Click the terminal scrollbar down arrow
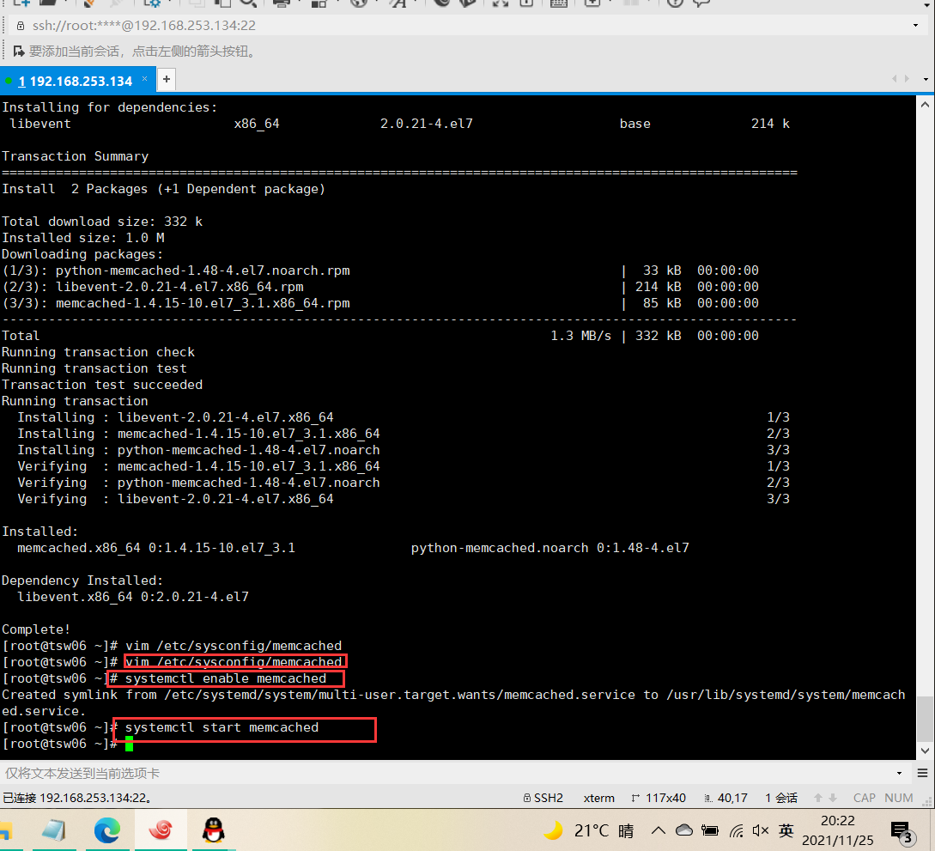The width and height of the screenshot is (935, 851). 925,751
